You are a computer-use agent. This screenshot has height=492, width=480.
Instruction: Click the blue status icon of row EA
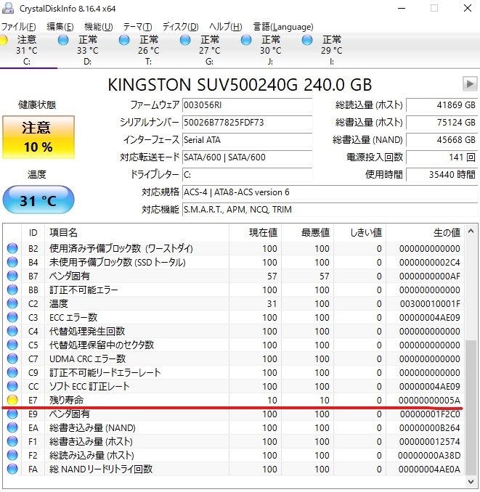click(x=12, y=427)
